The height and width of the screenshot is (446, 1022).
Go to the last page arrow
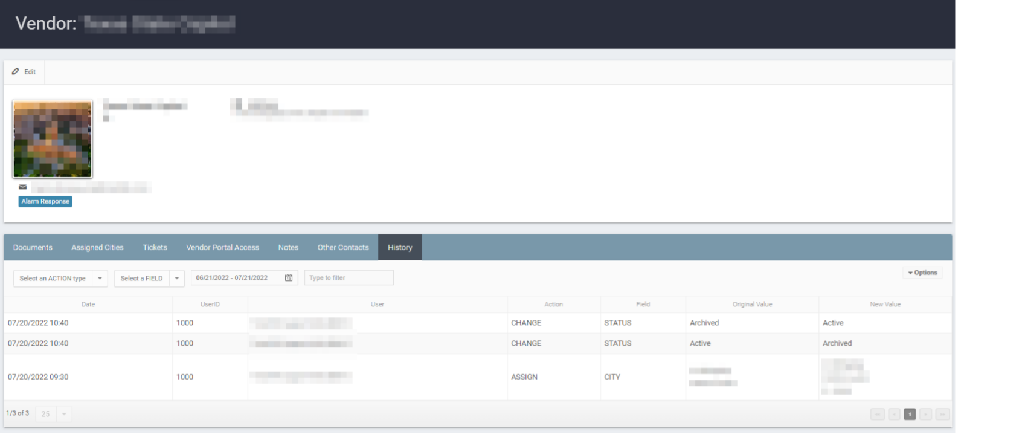[942, 414]
